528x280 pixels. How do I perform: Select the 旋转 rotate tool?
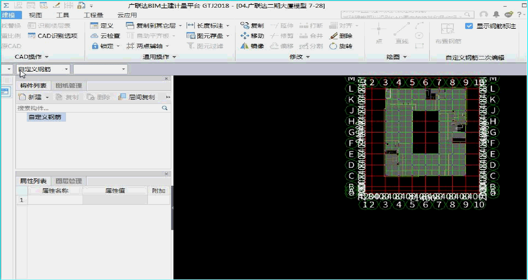(341, 46)
